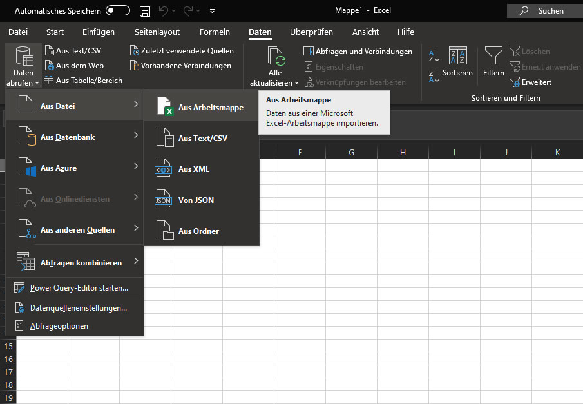
Task: Expand the Aus Azure submenu arrow
Action: [x=136, y=166]
